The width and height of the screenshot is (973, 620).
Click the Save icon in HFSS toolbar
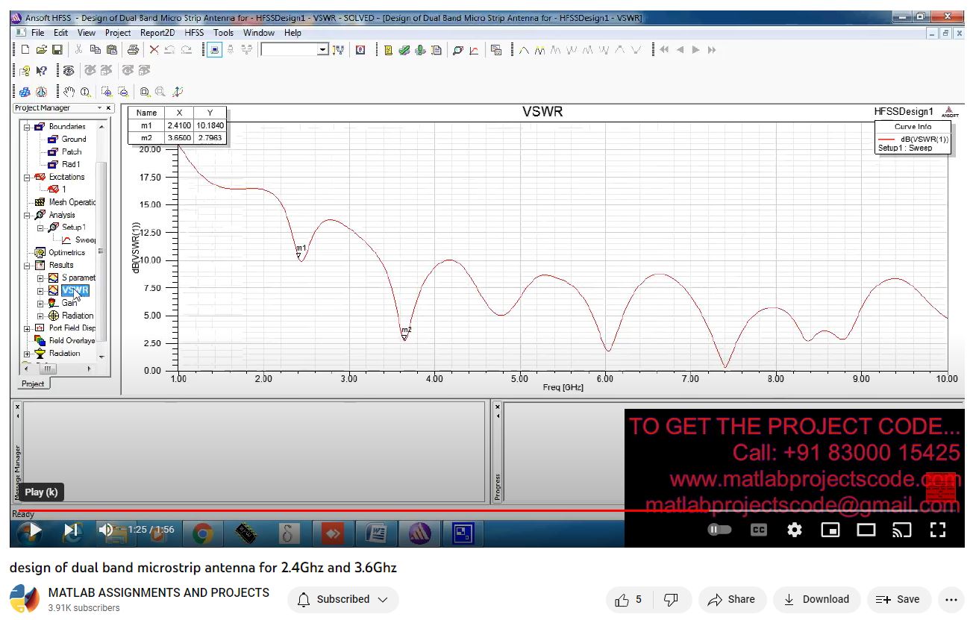pyautogui.click(x=57, y=50)
